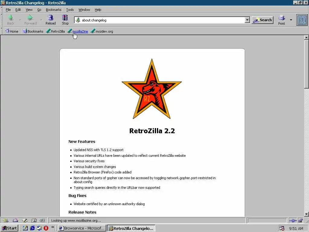Open the View menu
The image size is (309, 232).
coord(29,10)
